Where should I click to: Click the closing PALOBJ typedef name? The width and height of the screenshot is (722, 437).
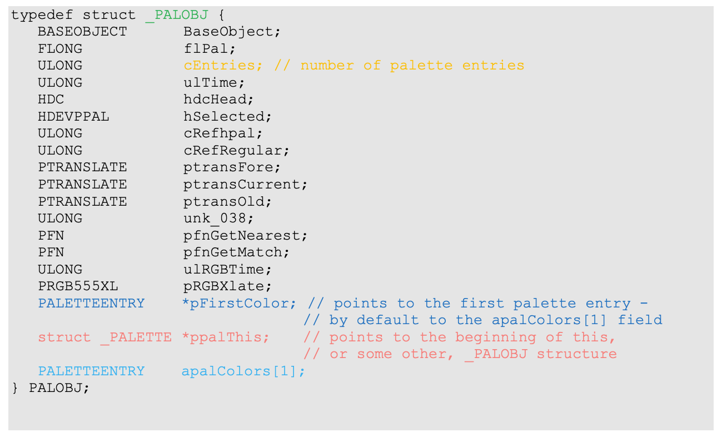[58, 388]
